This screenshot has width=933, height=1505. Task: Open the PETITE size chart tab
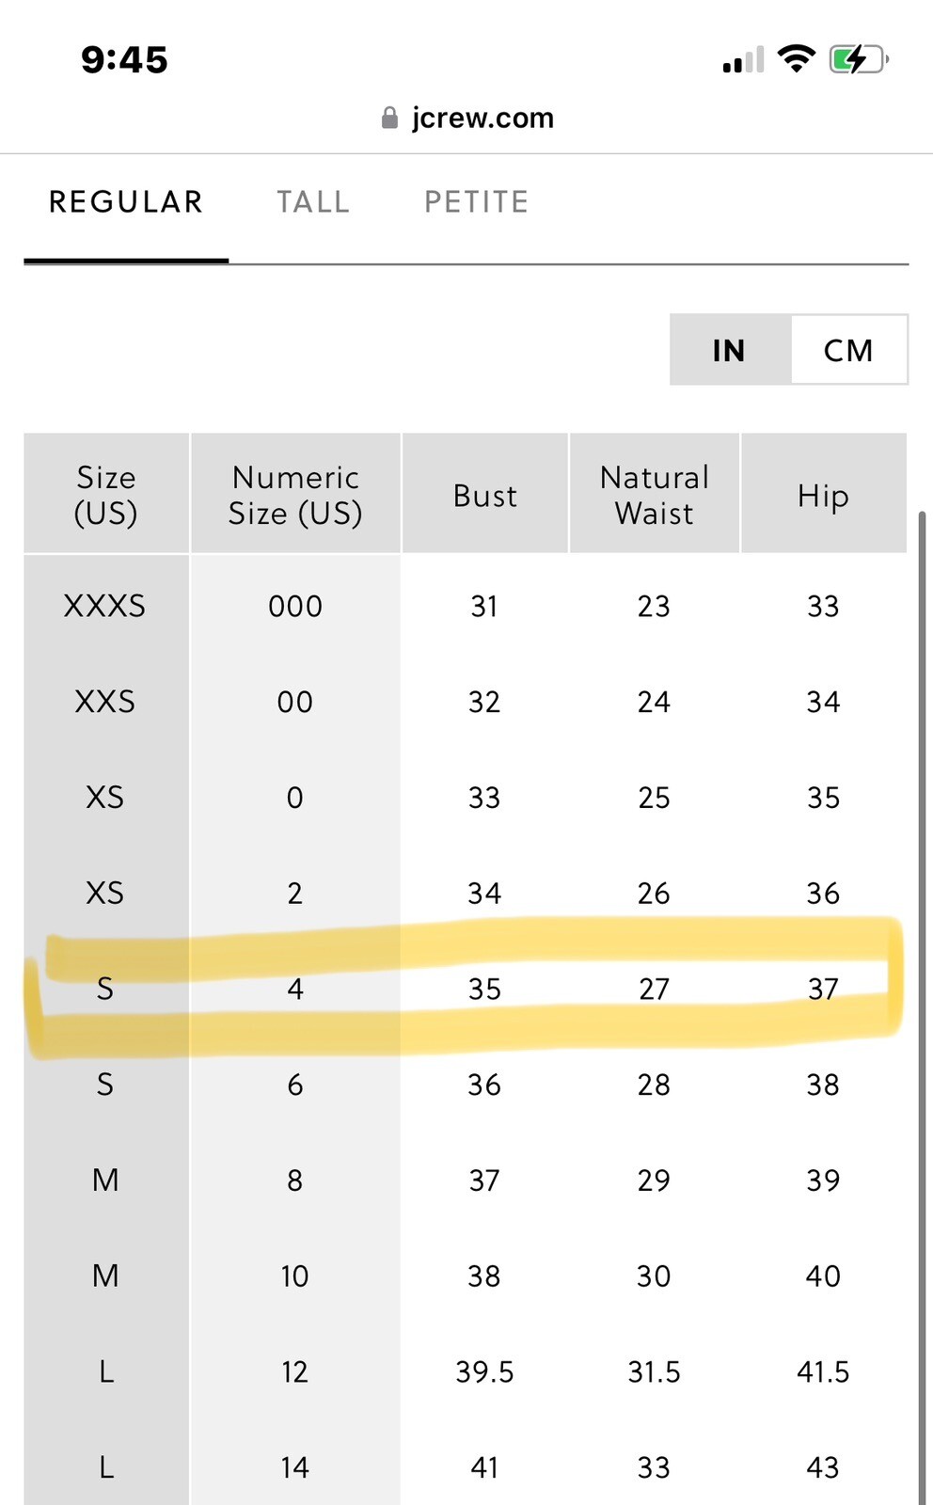point(477,202)
